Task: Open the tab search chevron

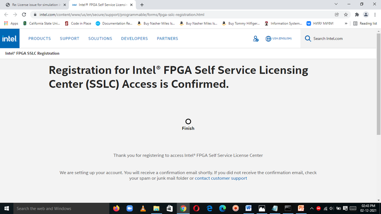Action: coord(336,4)
